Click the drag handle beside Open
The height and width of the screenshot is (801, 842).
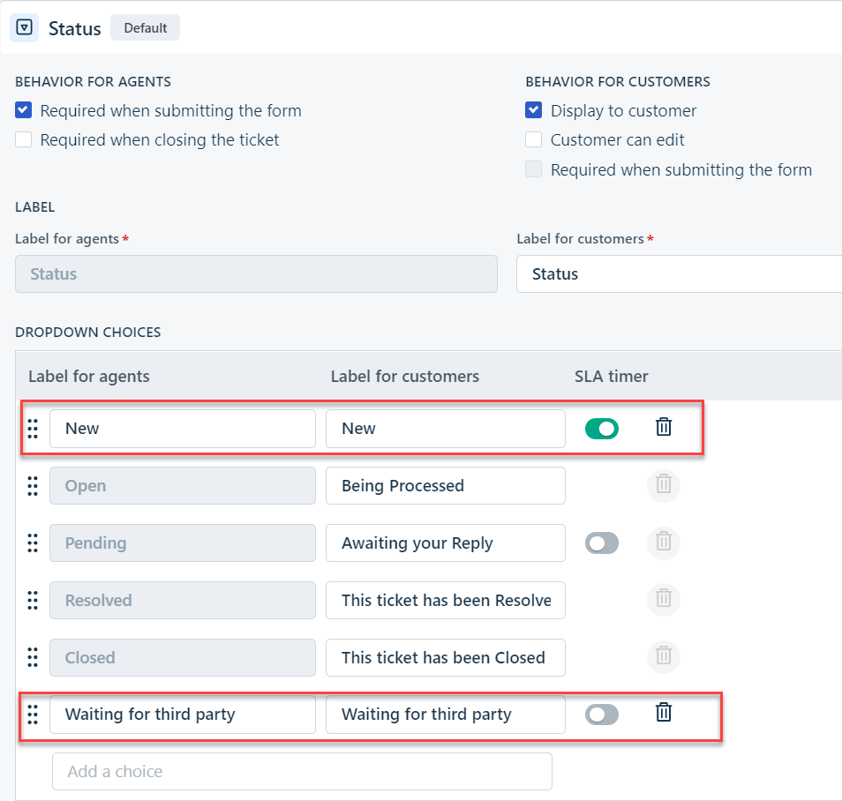pyautogui.click(x=33, y=486)
